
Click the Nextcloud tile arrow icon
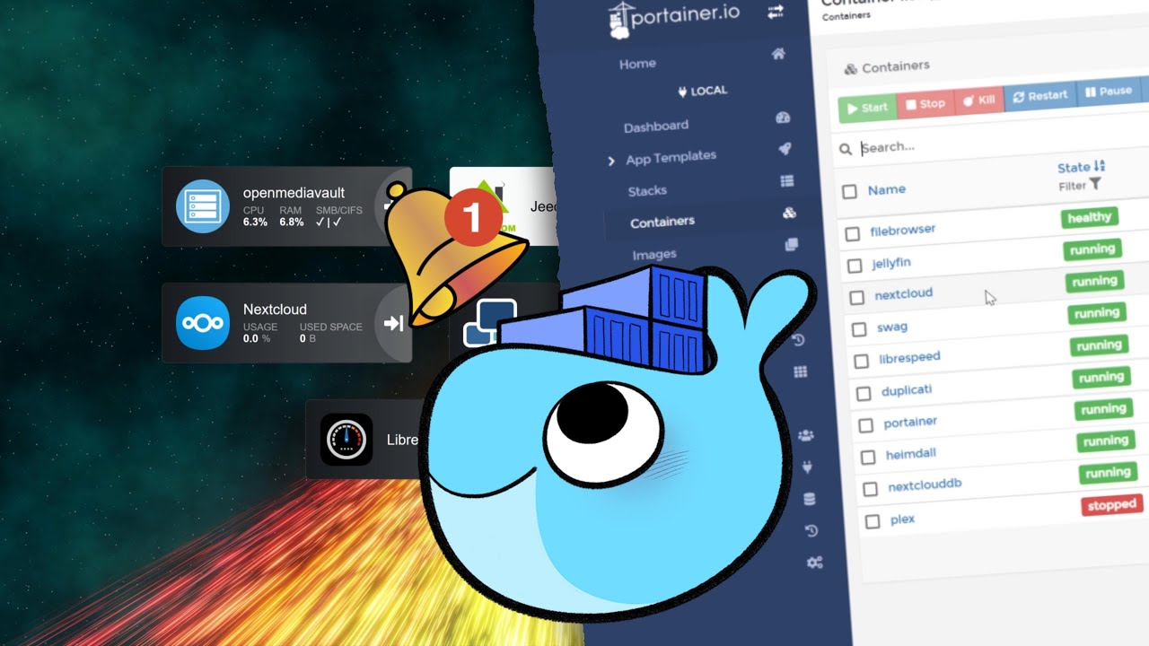[x=393, y=323]
